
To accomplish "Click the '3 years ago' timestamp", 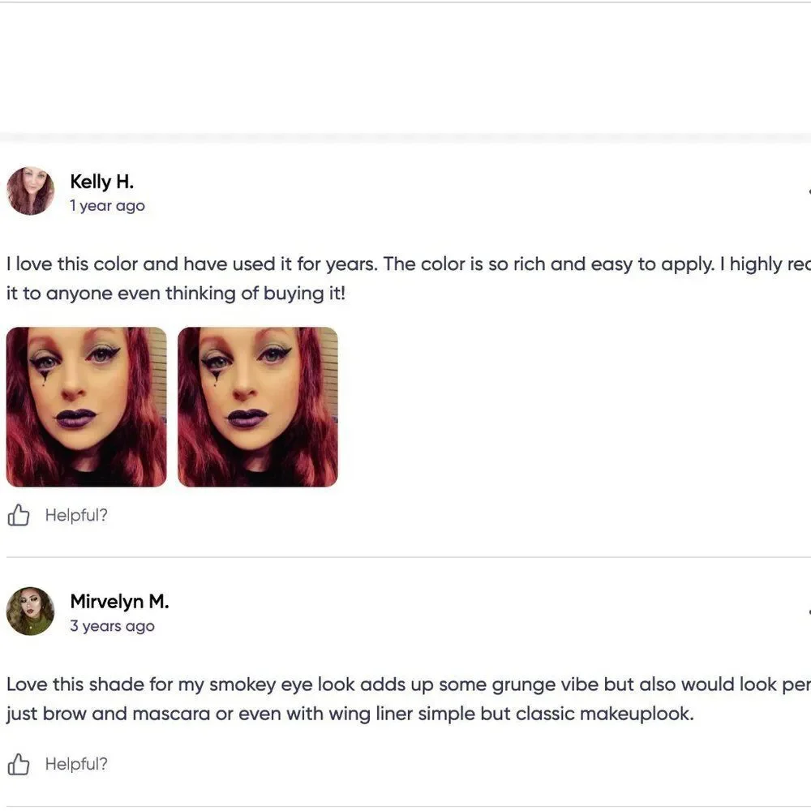I will [112, 626].
